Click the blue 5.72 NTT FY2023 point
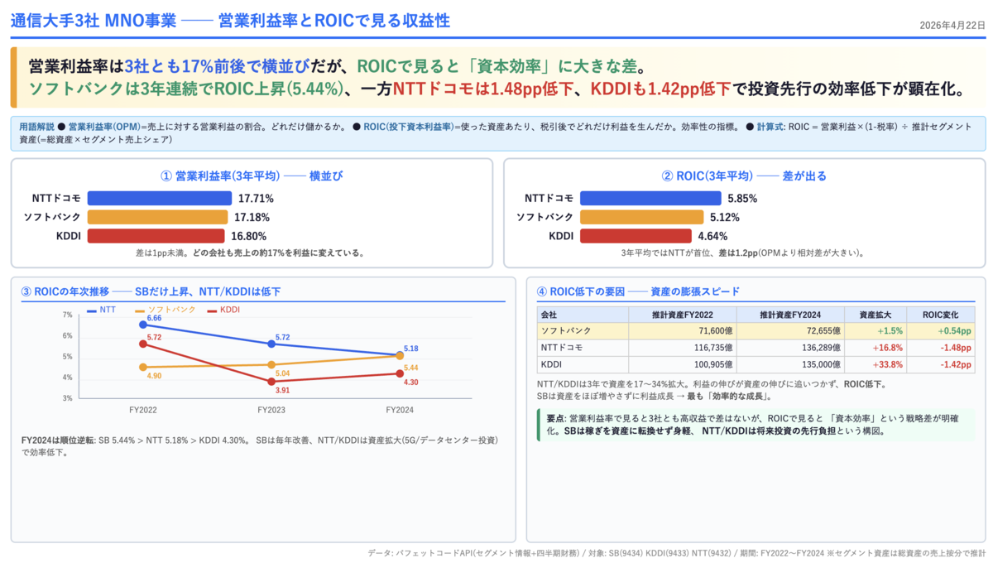 pyautogui.click(x=271, y=344)
